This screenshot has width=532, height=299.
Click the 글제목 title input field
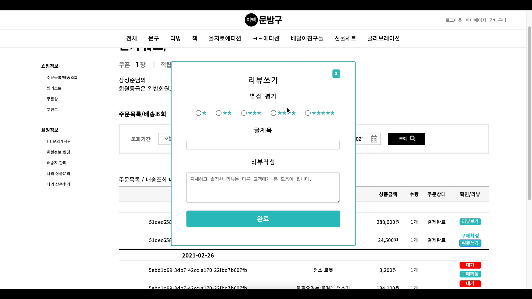click(x=263, y=145)
